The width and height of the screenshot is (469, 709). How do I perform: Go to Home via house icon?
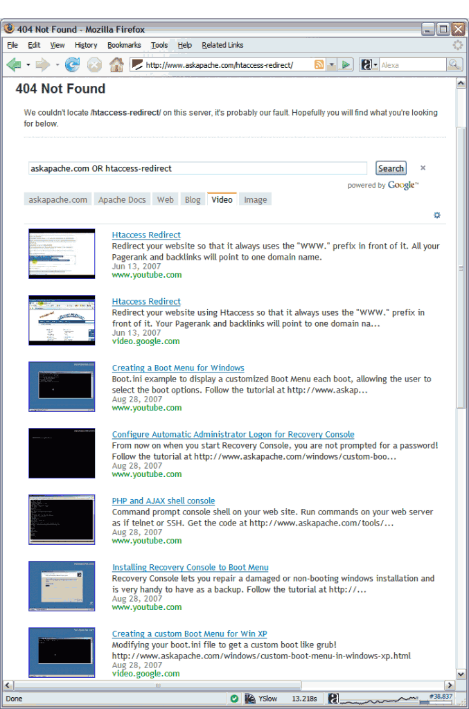(116, 65)
